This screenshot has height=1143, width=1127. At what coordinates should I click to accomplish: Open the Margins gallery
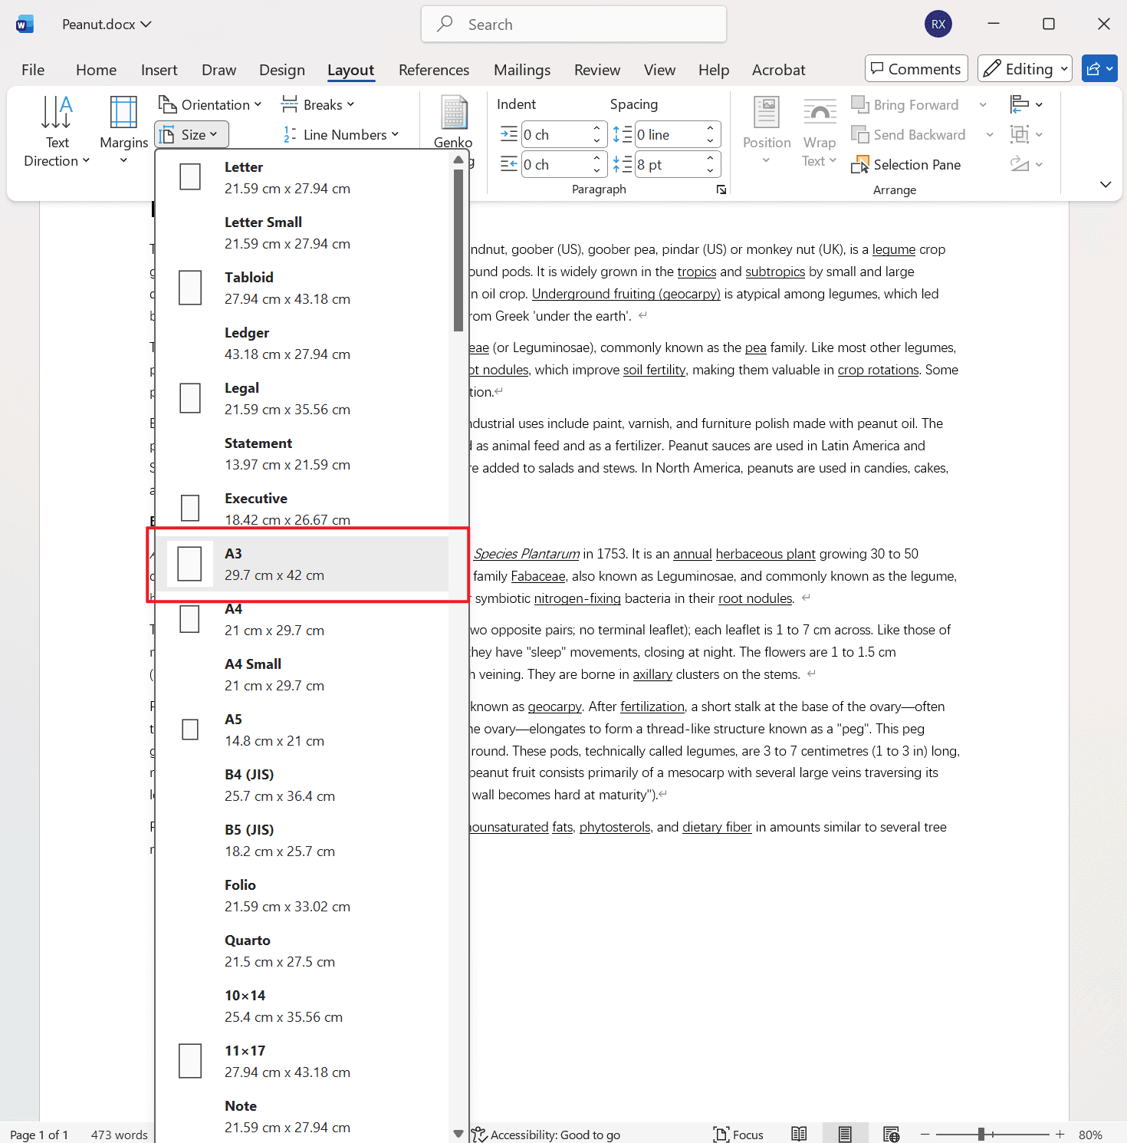[x=123, y=130]
